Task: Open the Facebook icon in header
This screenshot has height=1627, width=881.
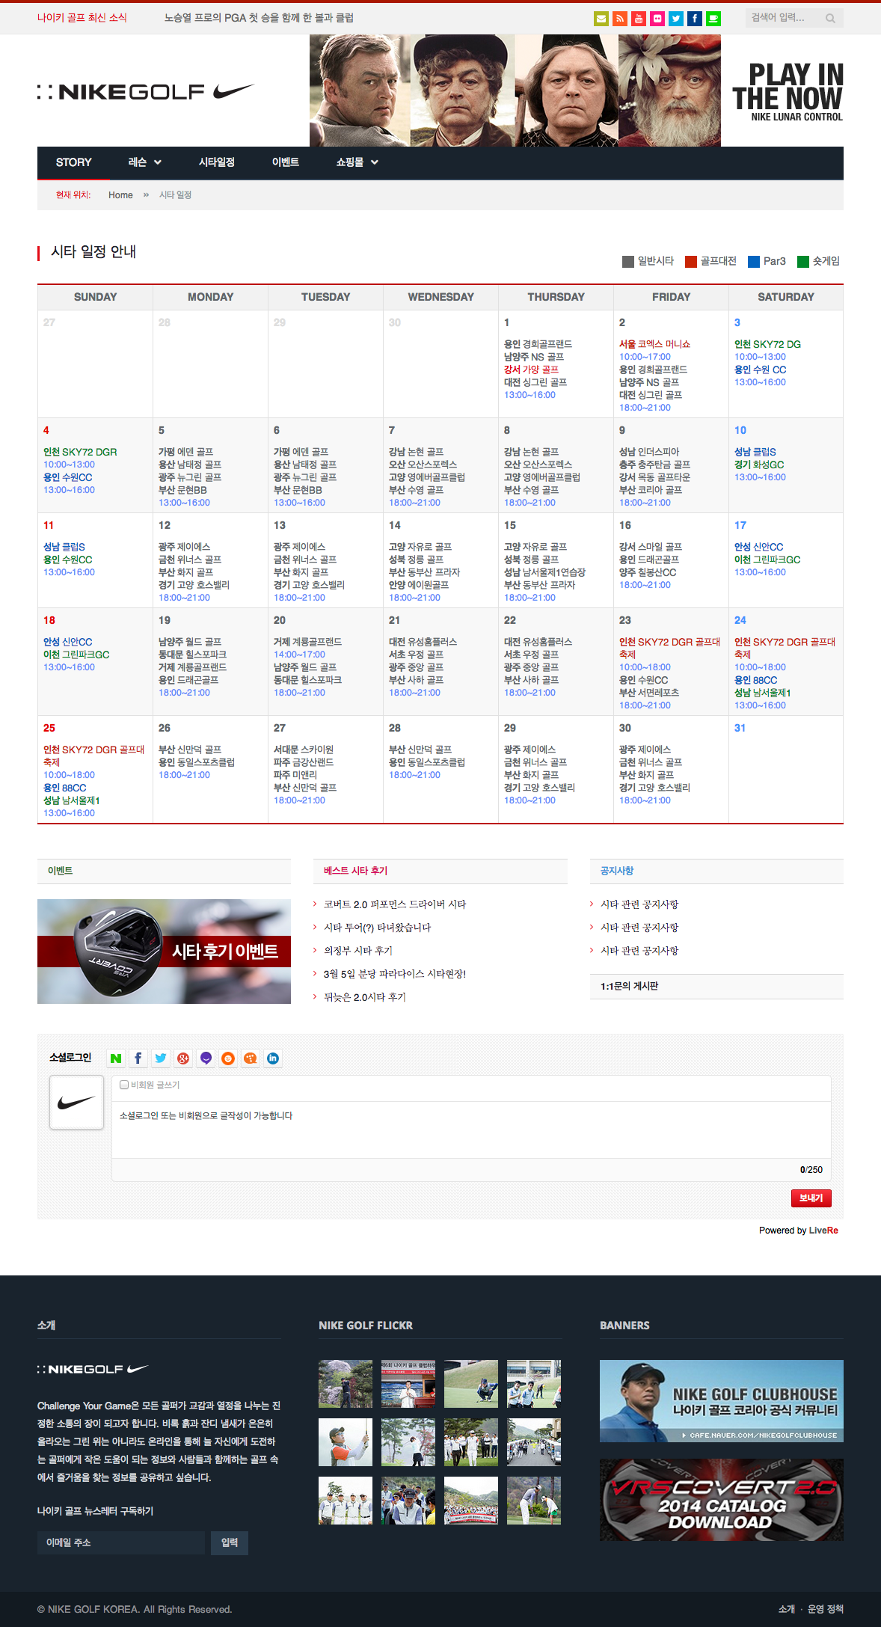Action: (x=695, y=19)
